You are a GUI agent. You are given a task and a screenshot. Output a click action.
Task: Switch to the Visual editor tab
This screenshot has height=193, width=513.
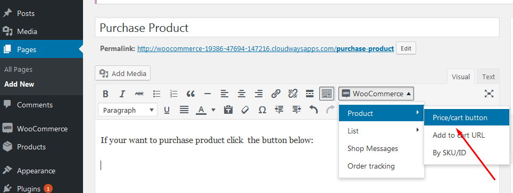pyautogui.click(x=461, y=77)
